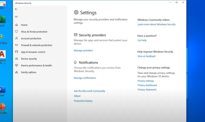Image resolution: width=205 pixels, height=122 pixels.
Task: Close the Windows Security window
Action: pyautogui.click(x=183, y=2)
